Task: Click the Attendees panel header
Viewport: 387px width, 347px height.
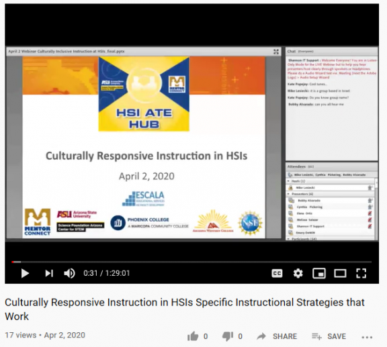Action: pos(331,166)
